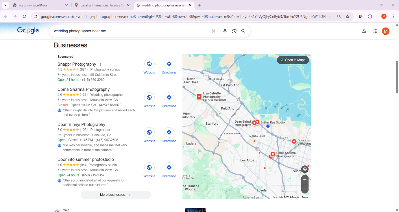Click review "He was personable" text
Viewport: 399px width, 212px height.
pyautogui.click(x=95, y=148)
